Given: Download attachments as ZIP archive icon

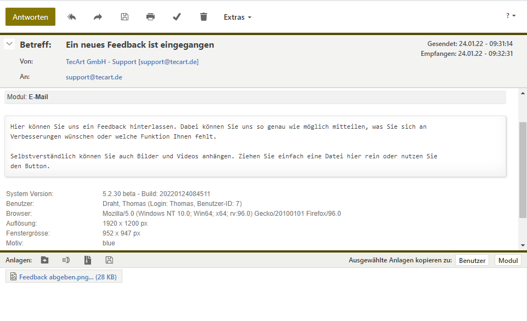Looking at the screenshot, I should click(87, 260).
